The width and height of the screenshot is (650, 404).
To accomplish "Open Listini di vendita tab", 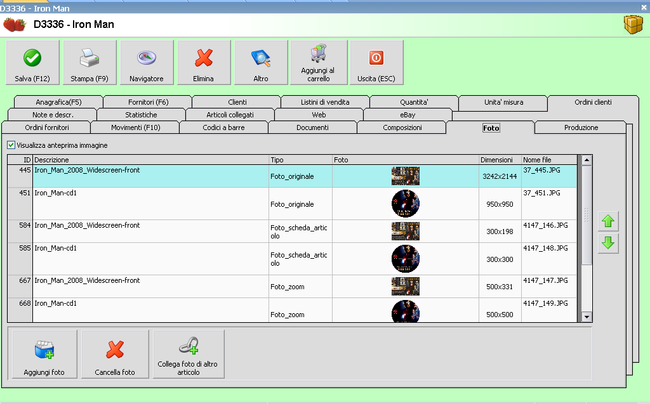I will point(325,102).
